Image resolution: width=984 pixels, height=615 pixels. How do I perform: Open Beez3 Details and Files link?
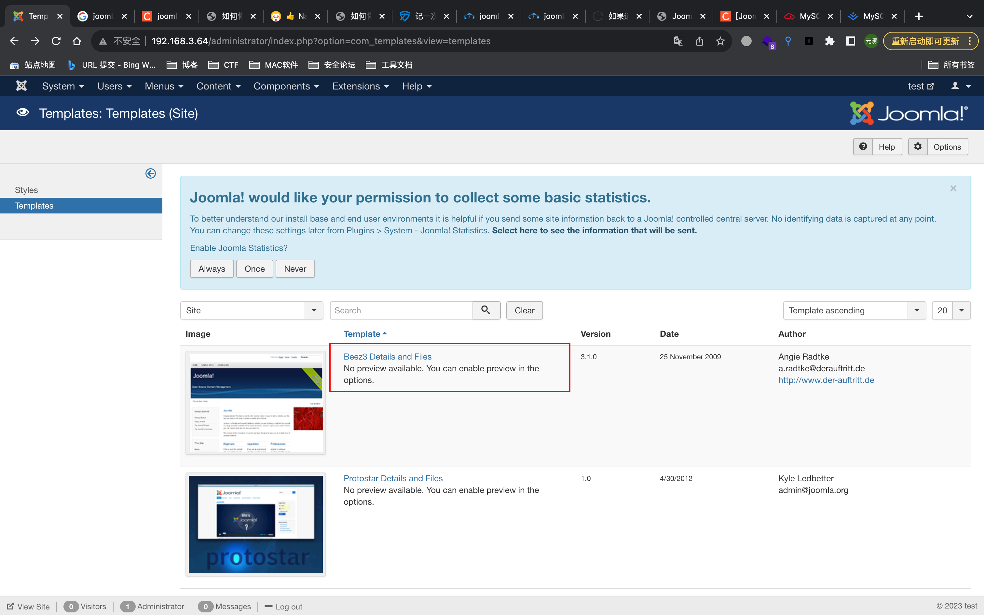pyautogui.click(x=388, y=357)
